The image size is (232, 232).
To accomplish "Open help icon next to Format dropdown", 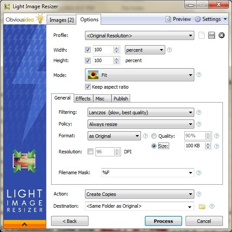I will (x=145, y=136).
